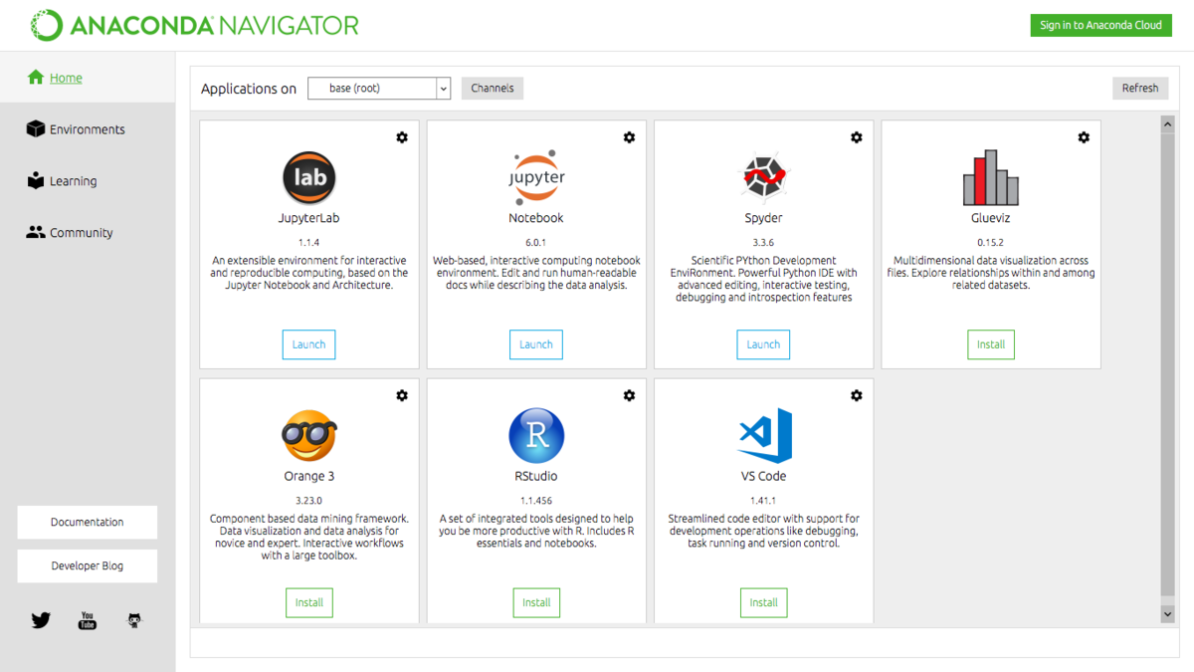Image resolution: width=1194 pixels, height=672 pixels.
Task: Open JupyterLab settings gear
Action: 402,137
